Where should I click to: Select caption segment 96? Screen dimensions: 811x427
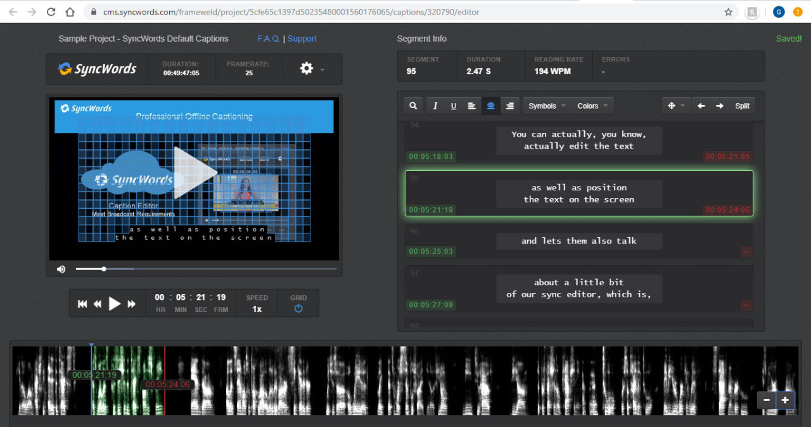[x=578, y=241]
